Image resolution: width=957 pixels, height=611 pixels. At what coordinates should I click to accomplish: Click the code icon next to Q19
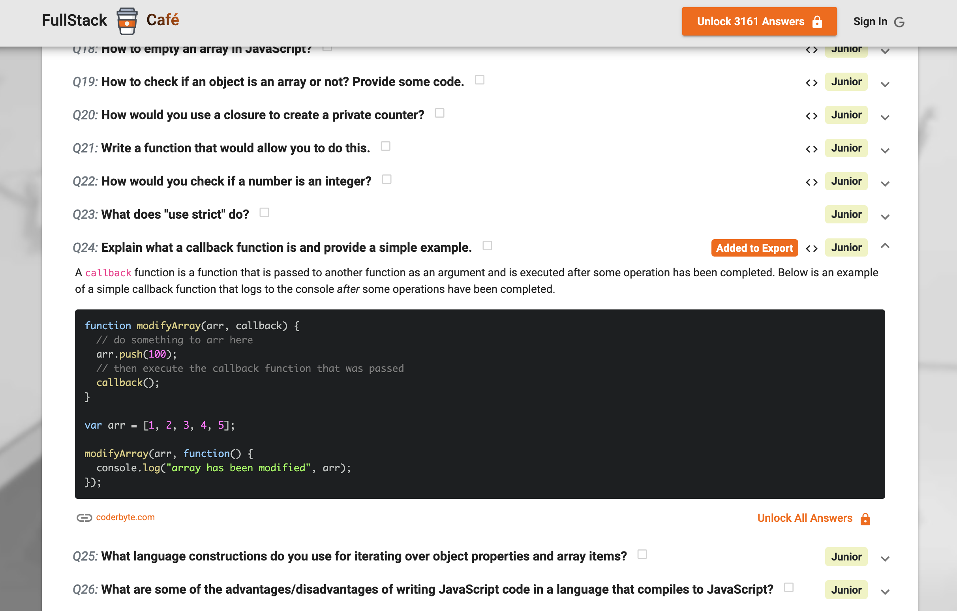tap(811, 82)
